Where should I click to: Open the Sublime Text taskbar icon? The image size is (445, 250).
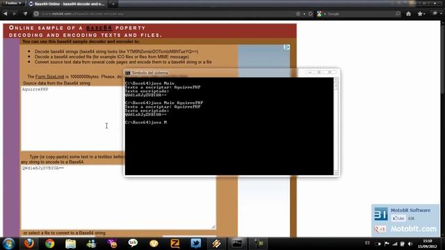(x=216, y=244)
